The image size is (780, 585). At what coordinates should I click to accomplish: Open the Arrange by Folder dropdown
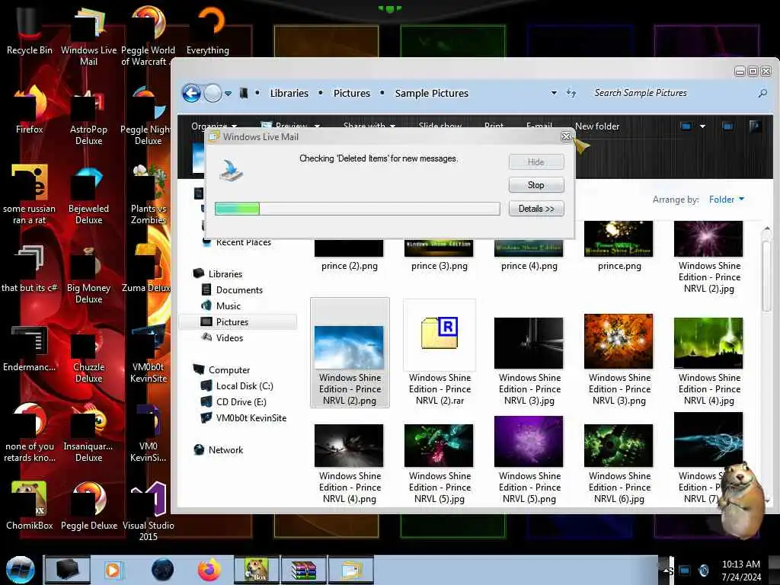[x=726, y=200]
